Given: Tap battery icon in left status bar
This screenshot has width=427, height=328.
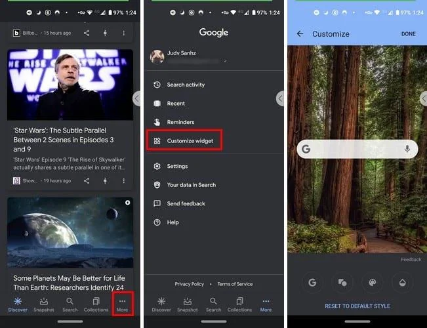Looking at the screenshot, I should (110, 13).
